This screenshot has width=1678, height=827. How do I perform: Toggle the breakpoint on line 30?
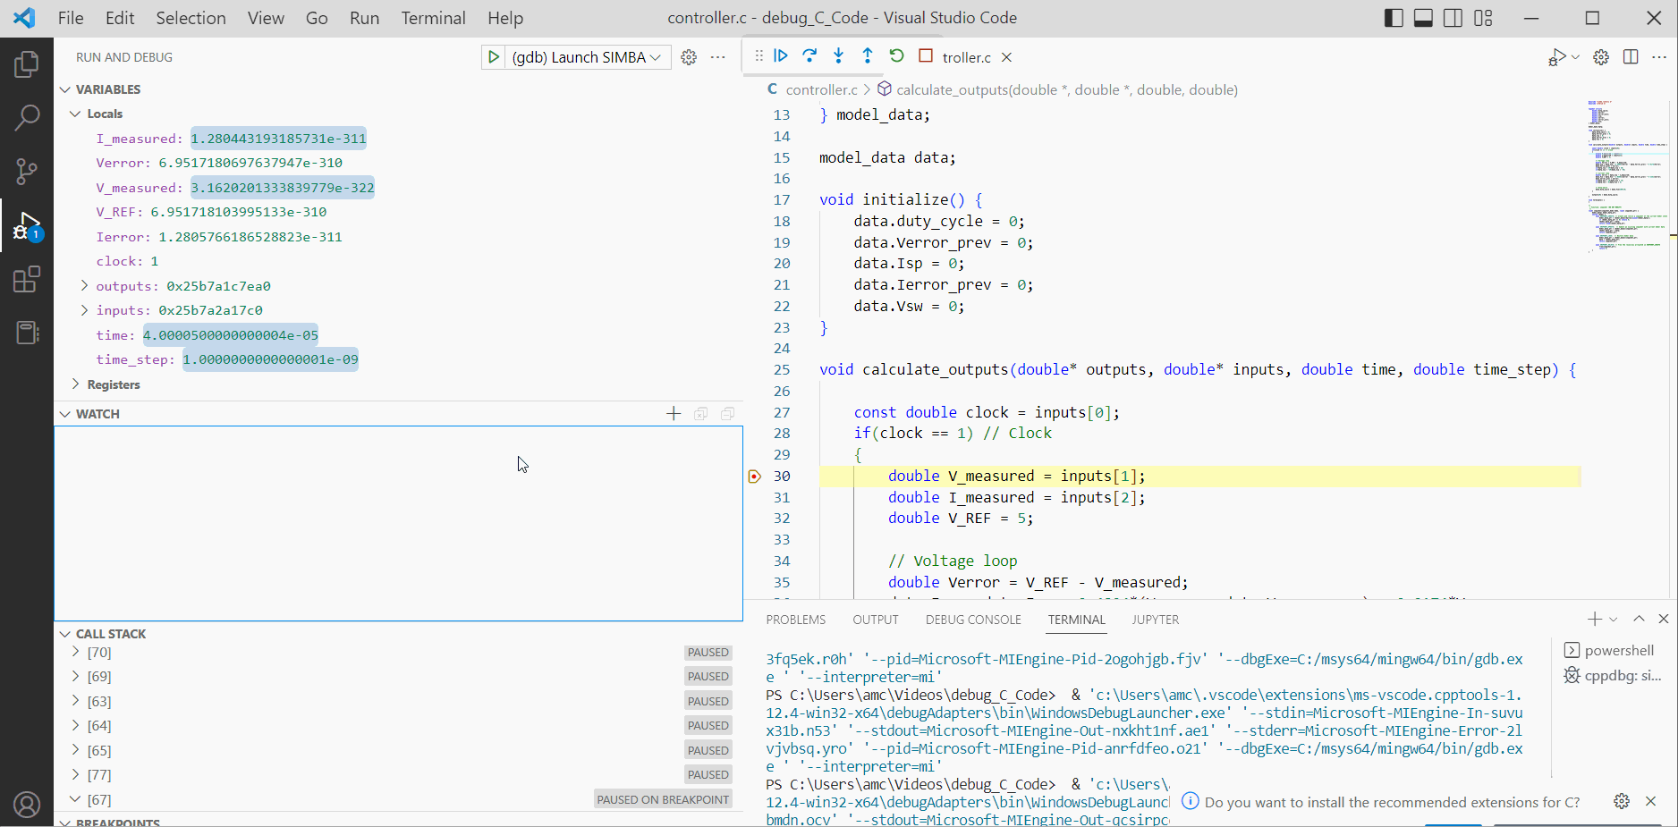click(x=754, y=477)
